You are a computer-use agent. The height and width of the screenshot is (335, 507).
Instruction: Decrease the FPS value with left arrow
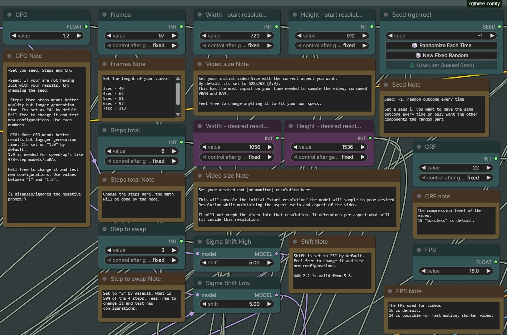tap(423, 271)
